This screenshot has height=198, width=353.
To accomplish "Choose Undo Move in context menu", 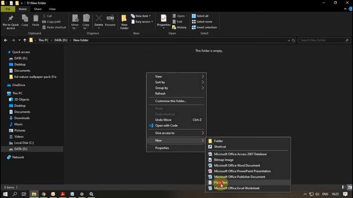I will coord(176,120).
